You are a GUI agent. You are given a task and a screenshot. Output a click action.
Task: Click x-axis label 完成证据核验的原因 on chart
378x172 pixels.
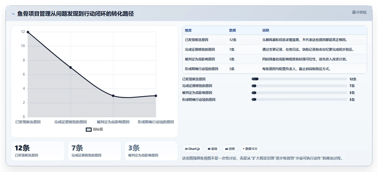[70, 122]
